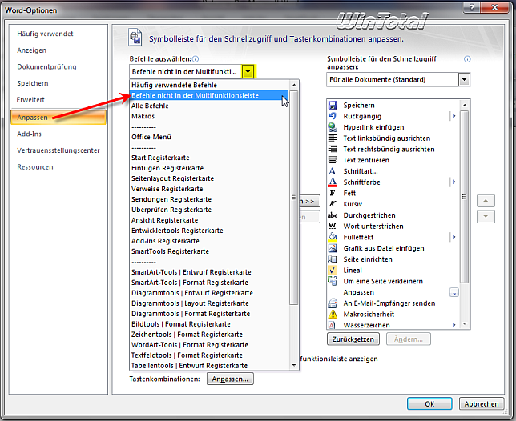Click dropdown list scrollbar down arrow

294,365
